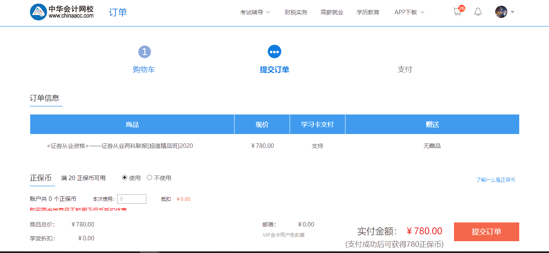Expand the avatar account dropdown arrow
549x253 pixels.
511,13
